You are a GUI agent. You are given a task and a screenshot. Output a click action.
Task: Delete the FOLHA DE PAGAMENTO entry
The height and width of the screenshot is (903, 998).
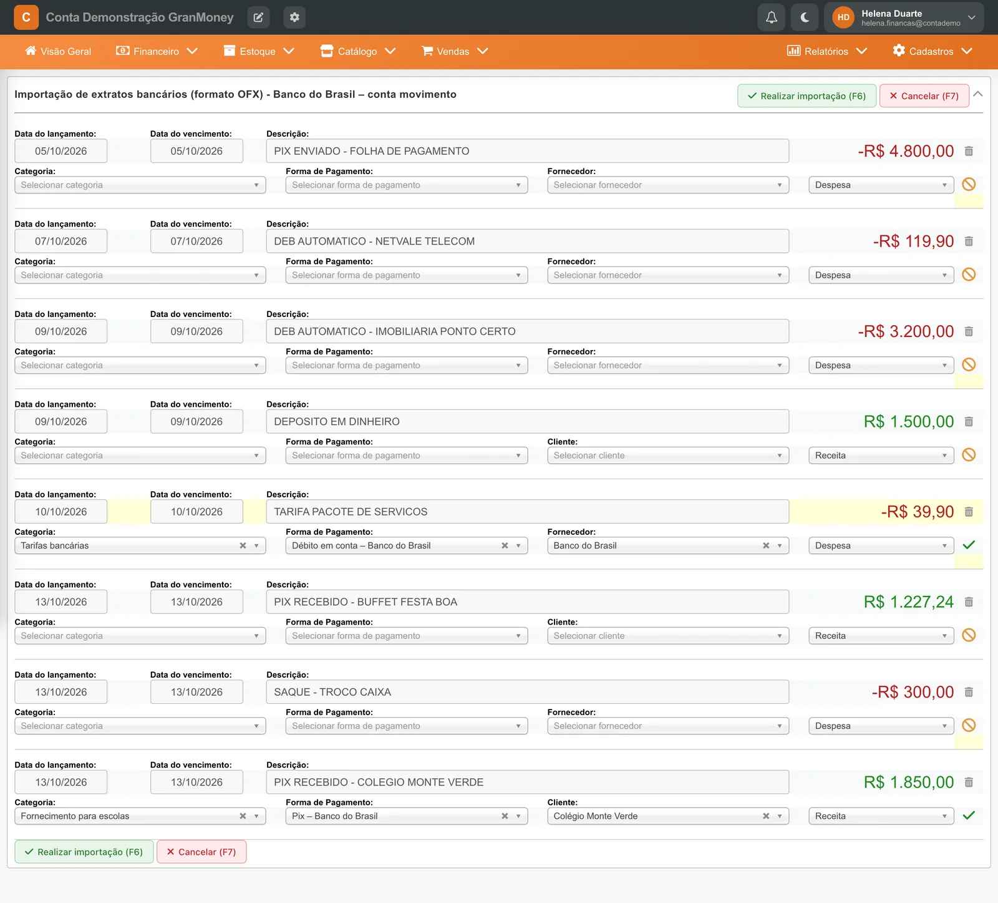coord(969,151)
